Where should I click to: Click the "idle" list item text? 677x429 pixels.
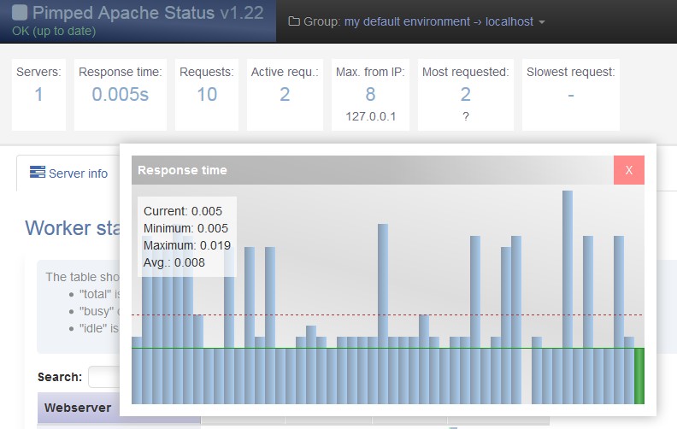pos(99,328)
